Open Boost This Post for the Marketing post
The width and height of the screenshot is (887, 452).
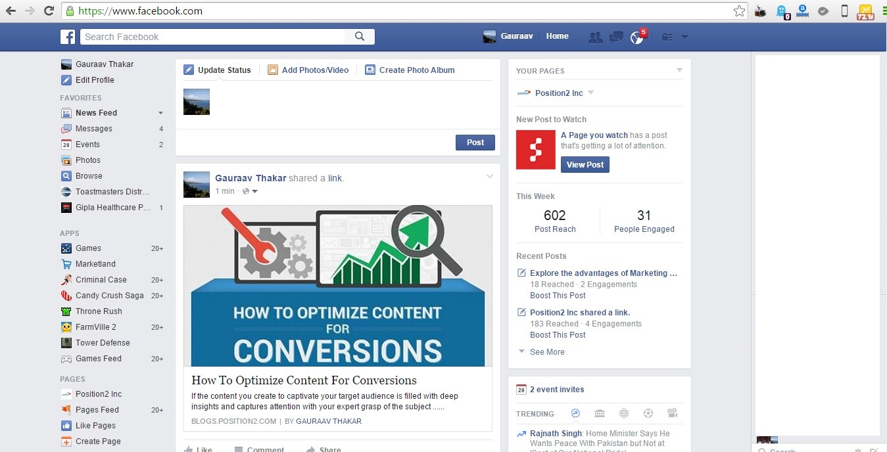[x=558, y=296]
